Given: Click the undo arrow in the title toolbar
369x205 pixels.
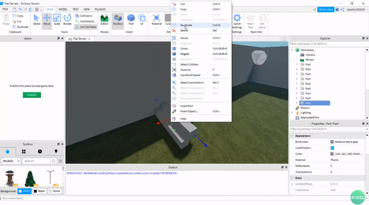Looking at the screenshot, I should click(20, 9).
